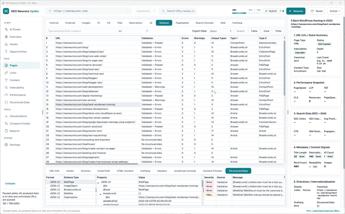Click the Reset button
Viewport: 345px width, 214px height.
316,11
